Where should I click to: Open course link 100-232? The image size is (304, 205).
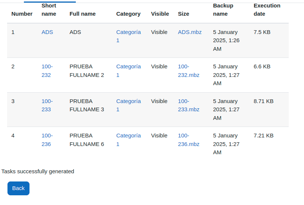47,71
